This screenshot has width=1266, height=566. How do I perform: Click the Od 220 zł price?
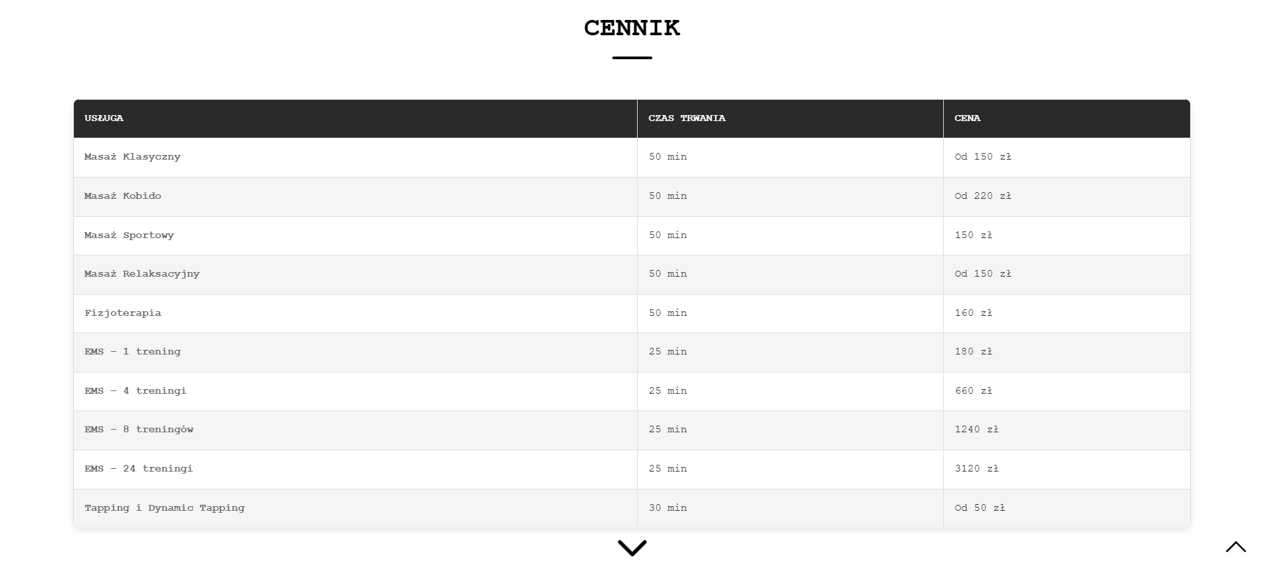coord(982,196)
